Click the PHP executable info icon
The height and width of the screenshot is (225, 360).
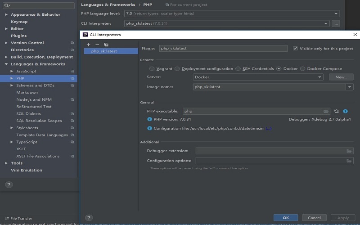pos(345,111)
